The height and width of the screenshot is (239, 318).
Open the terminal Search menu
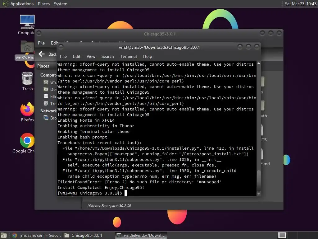click(107, 57)
